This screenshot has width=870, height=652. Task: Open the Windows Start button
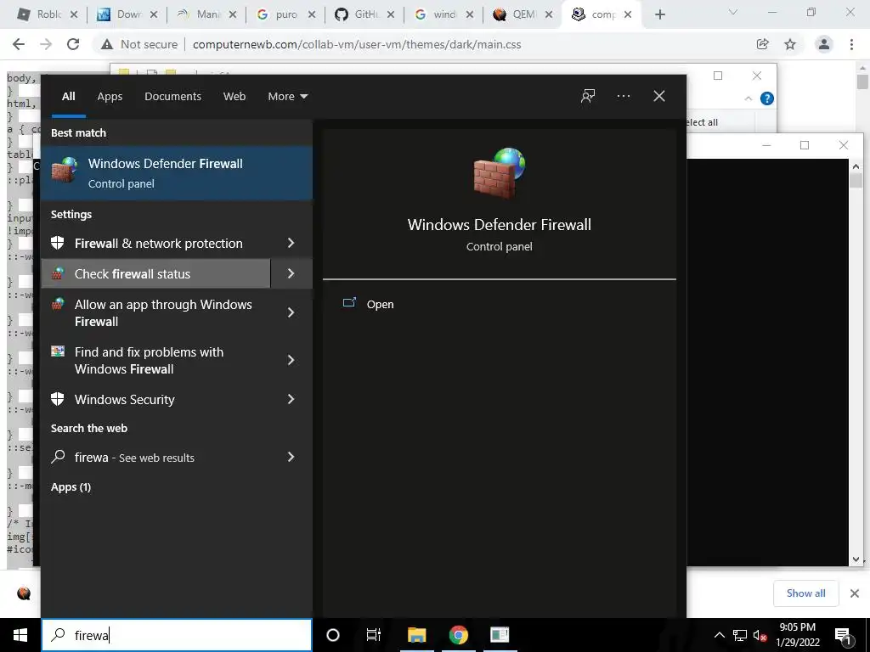pos(20,635)
